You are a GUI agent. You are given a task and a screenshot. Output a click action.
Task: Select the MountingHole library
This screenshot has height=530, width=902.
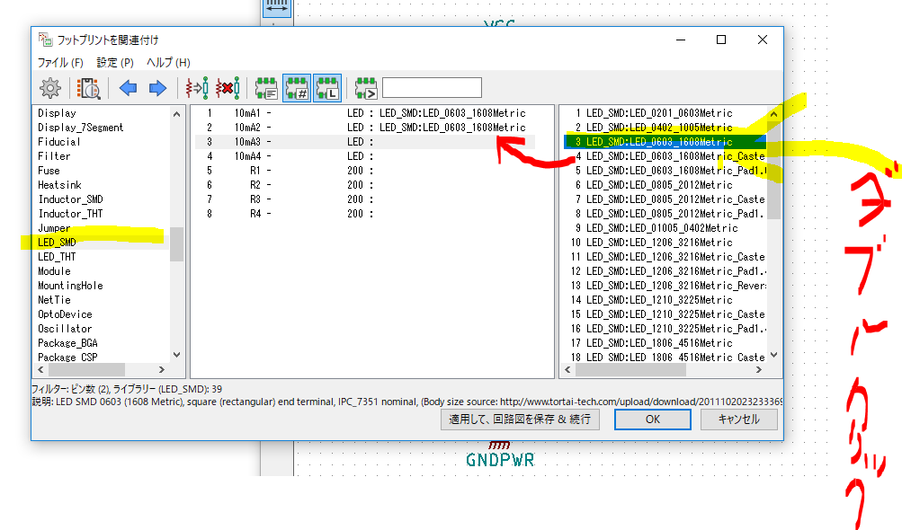click(71, 285)
